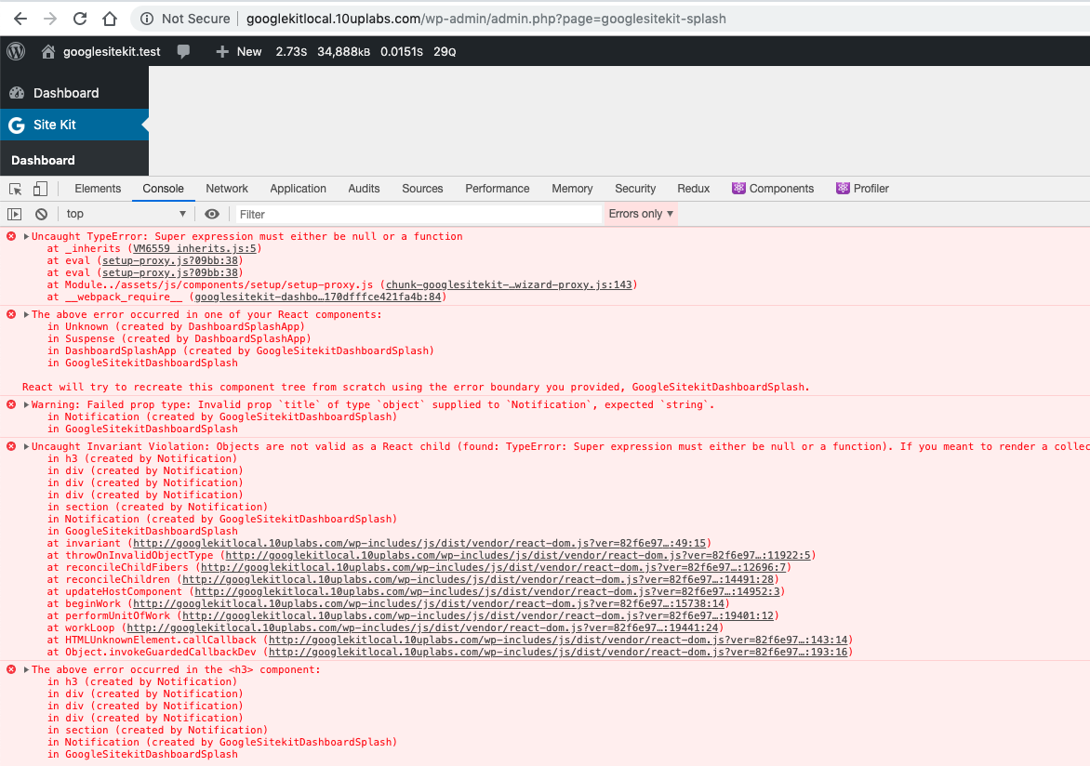Open the VM6559 inherits.js:5 source link

point(194,248)
